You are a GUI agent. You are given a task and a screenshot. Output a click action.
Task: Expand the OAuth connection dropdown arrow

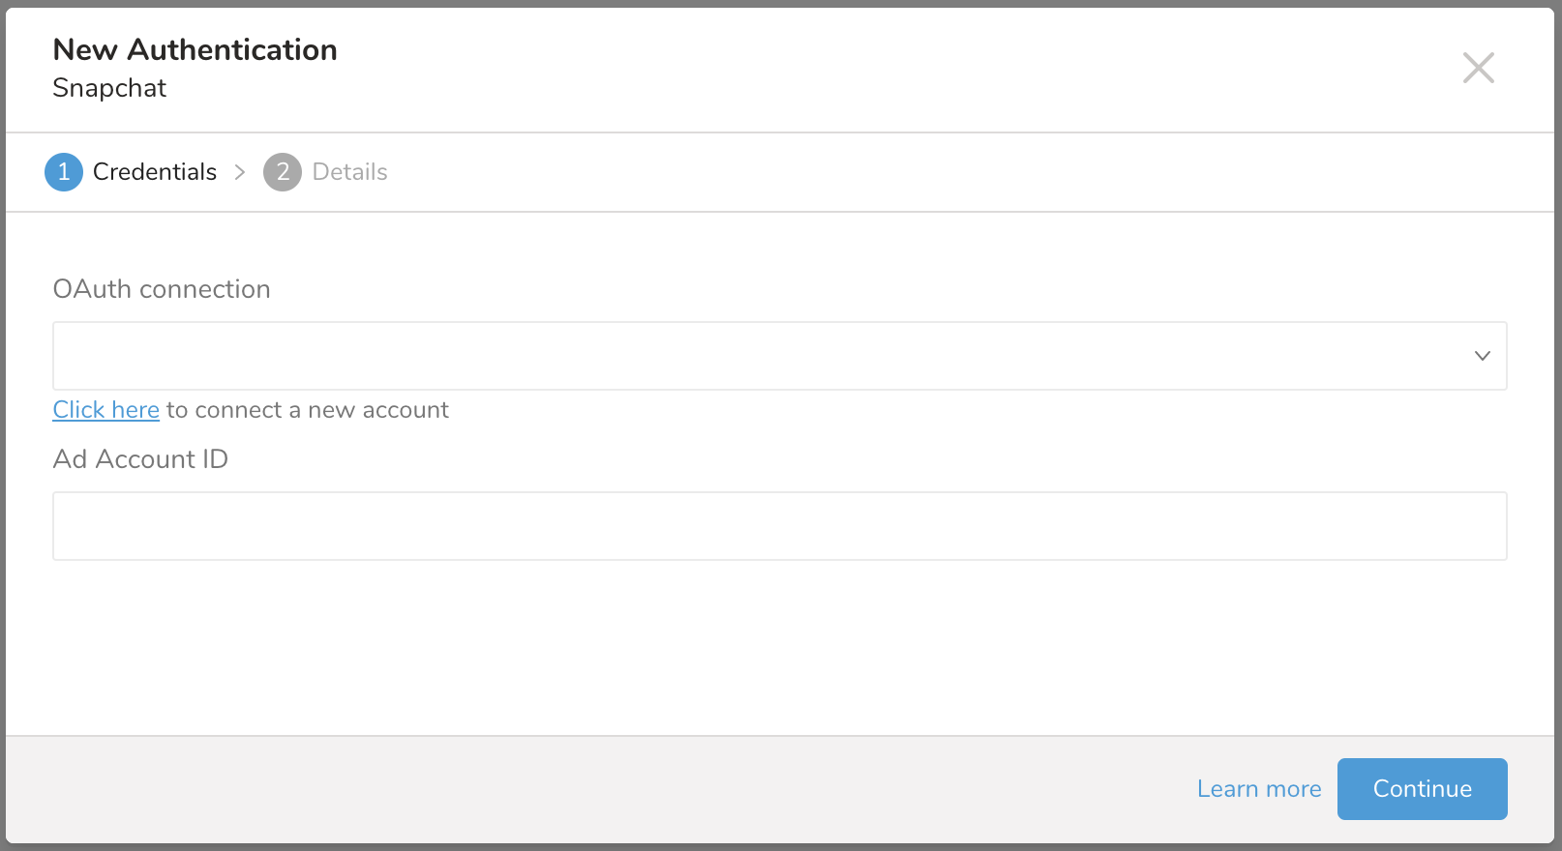pos(1482,356)
